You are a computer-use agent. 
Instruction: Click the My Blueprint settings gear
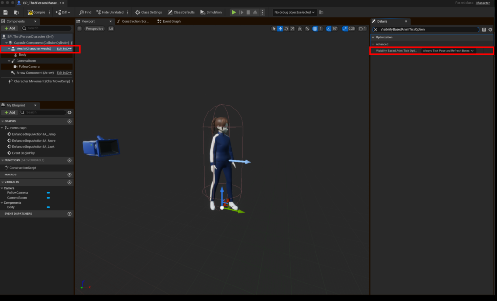[69, 112]
